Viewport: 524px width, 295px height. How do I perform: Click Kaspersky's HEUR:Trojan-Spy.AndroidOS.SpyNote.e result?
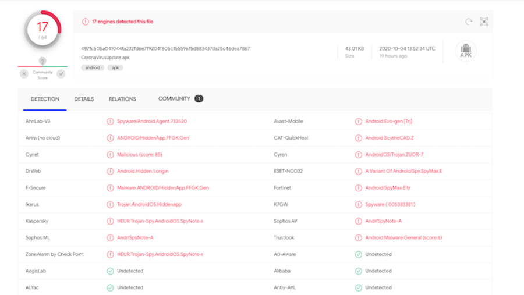[160, 221]
